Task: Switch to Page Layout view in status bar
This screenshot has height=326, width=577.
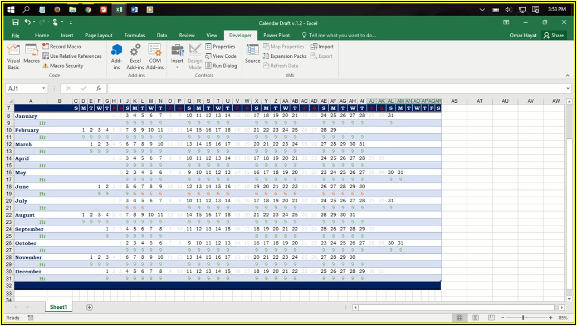Action: [x=476, y=318]
